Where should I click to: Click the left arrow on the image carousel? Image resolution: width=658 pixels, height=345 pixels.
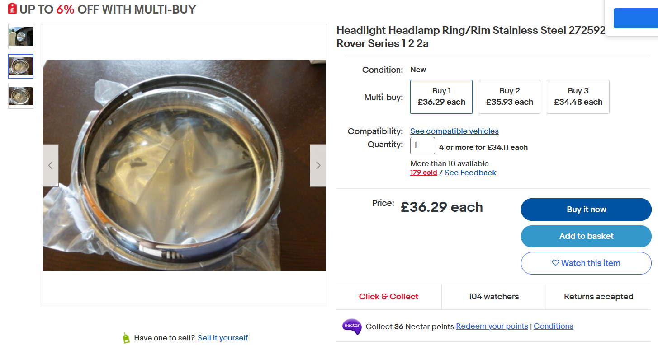(x=50, y=165)
